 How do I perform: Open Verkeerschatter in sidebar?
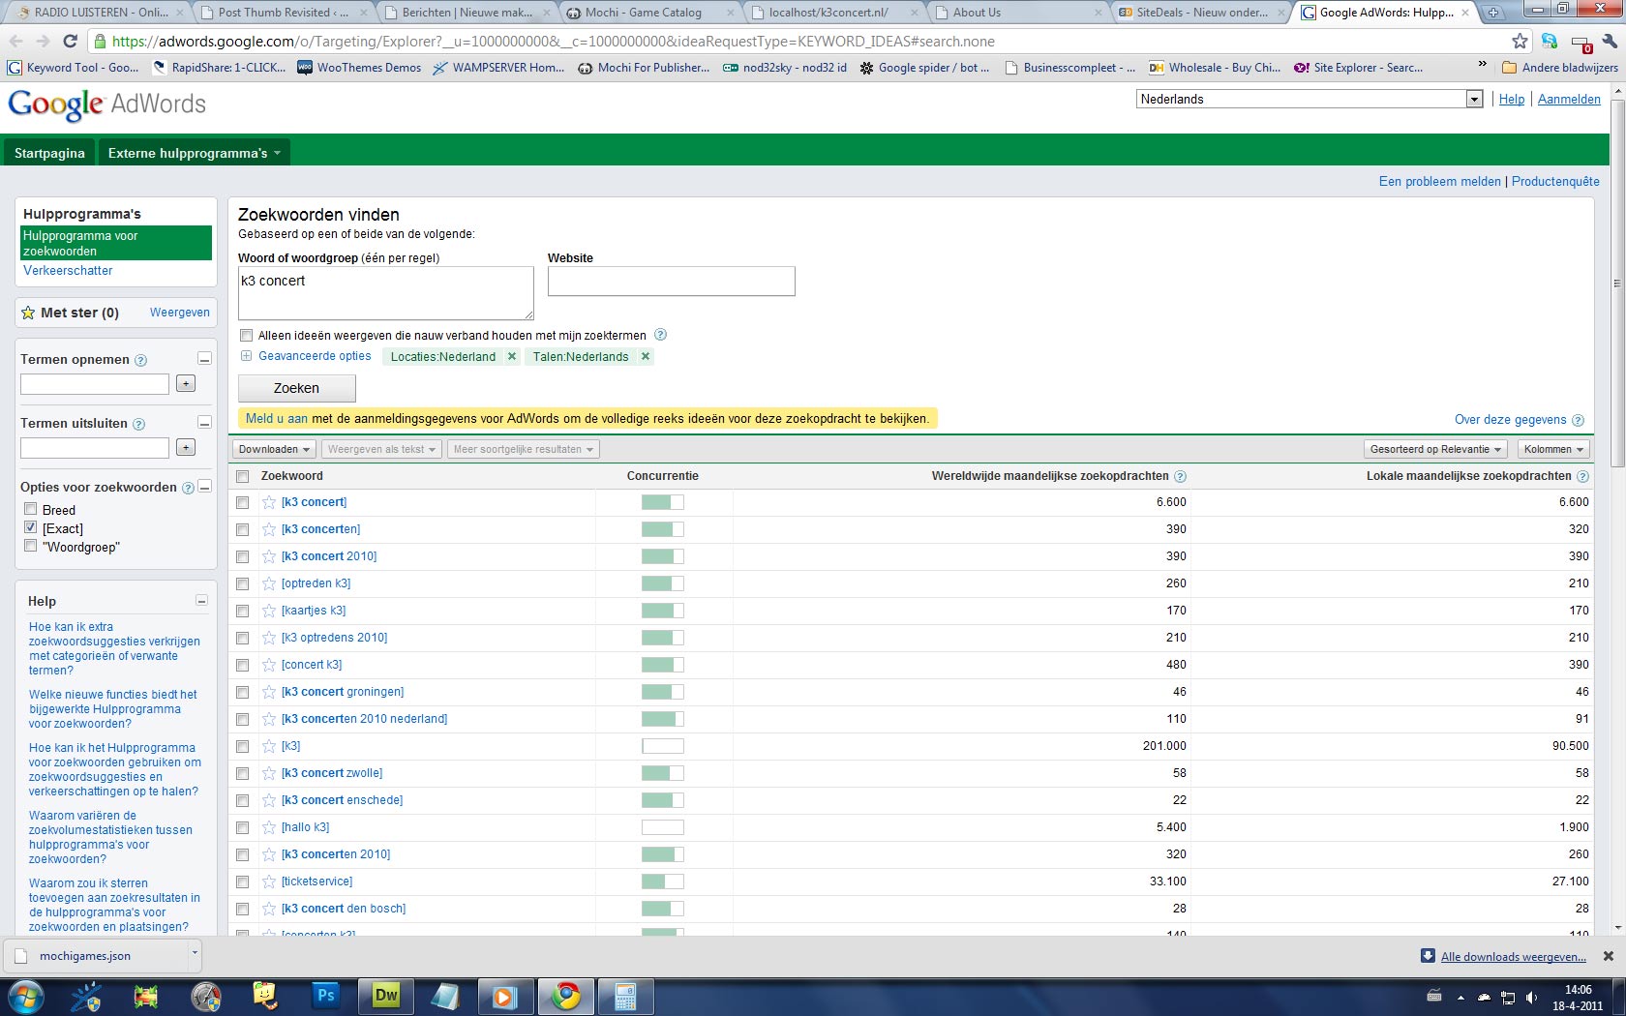68,271
